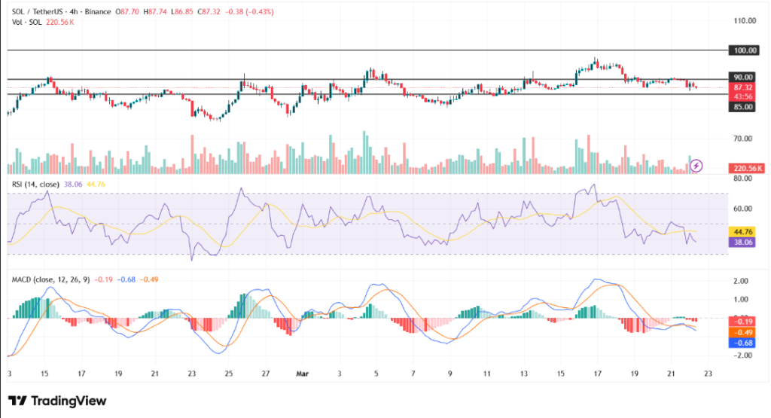Image resolution: width=771 pixels, height=418 pixels.
Task: Click the yellow 44.76 RSI axis label
Action: coord(742,233)
